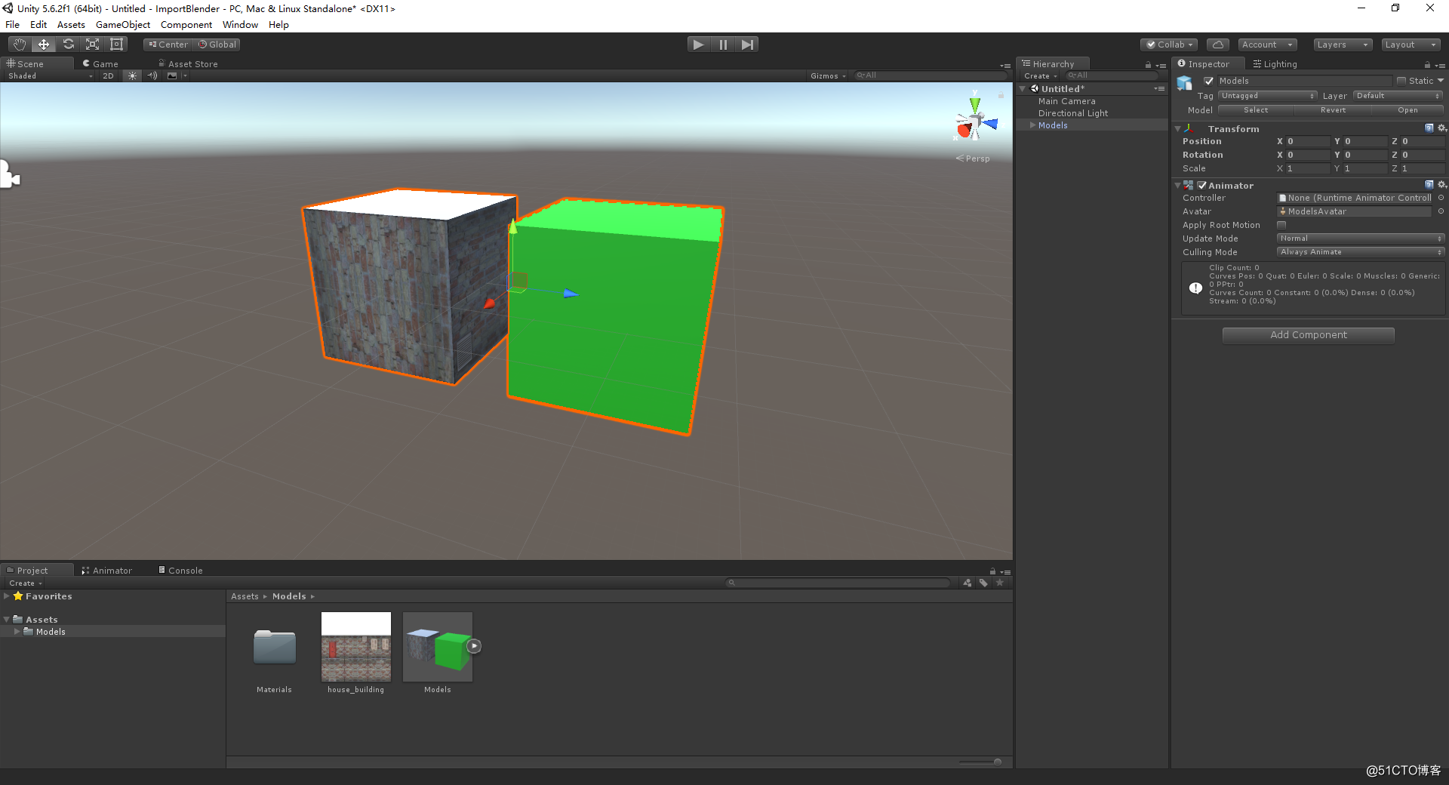Click the Model Select button
This screenshot has width=1449, height=785.
pyautogui.click(x=1256, y=110)
